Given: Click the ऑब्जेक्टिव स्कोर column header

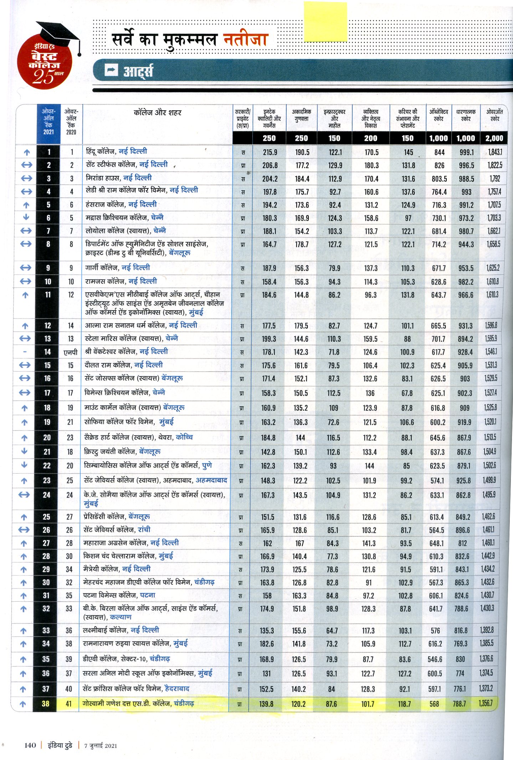Looking at the screenshot, I should [x=439, y=115].
